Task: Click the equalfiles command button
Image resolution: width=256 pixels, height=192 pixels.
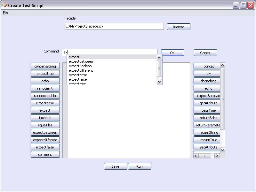Action: point(45,125)
